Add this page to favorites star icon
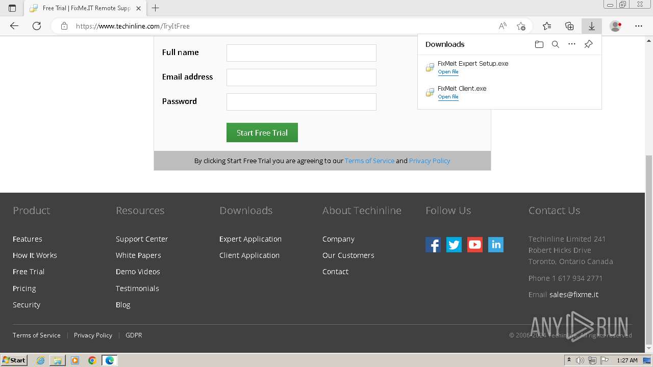This screenshot has height=367, width=653. [x=521, y=26]
